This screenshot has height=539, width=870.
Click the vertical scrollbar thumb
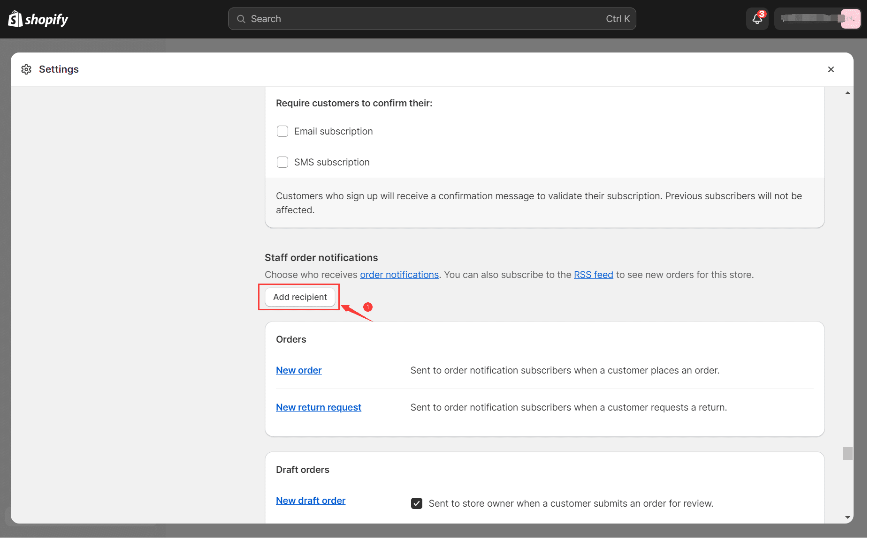[x=847, y=454]
